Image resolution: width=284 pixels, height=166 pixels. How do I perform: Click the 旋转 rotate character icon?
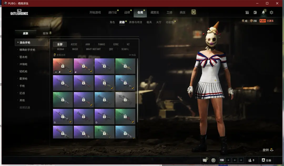tap(272, 150)
